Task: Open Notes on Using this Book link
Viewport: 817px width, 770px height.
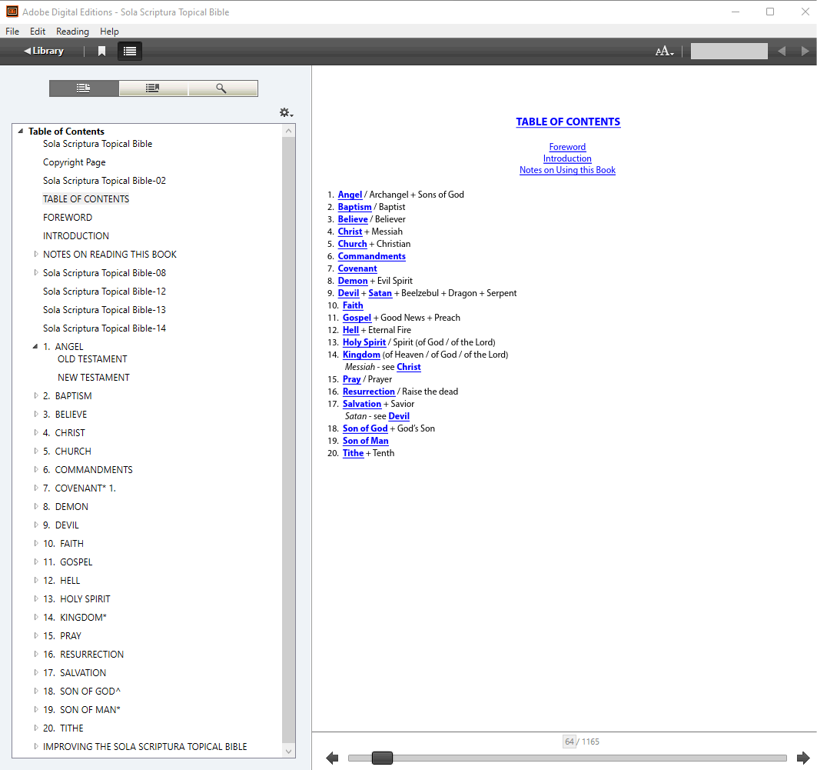Action: coord(567,170)
